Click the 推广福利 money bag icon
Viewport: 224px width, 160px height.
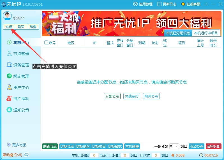coord(9,98)
